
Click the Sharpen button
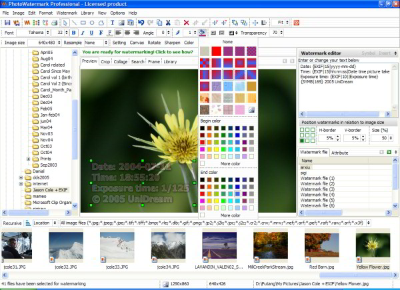pyautogui.click(x=172, y=43)
